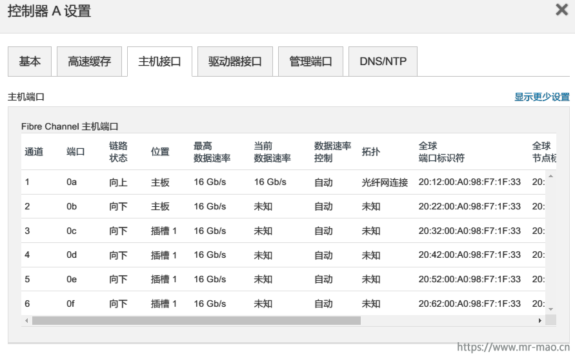Viewport: 575px width, 357px height.
Task: Click 自动 rate control in port 0e row
Action: (x=323, y=280)
